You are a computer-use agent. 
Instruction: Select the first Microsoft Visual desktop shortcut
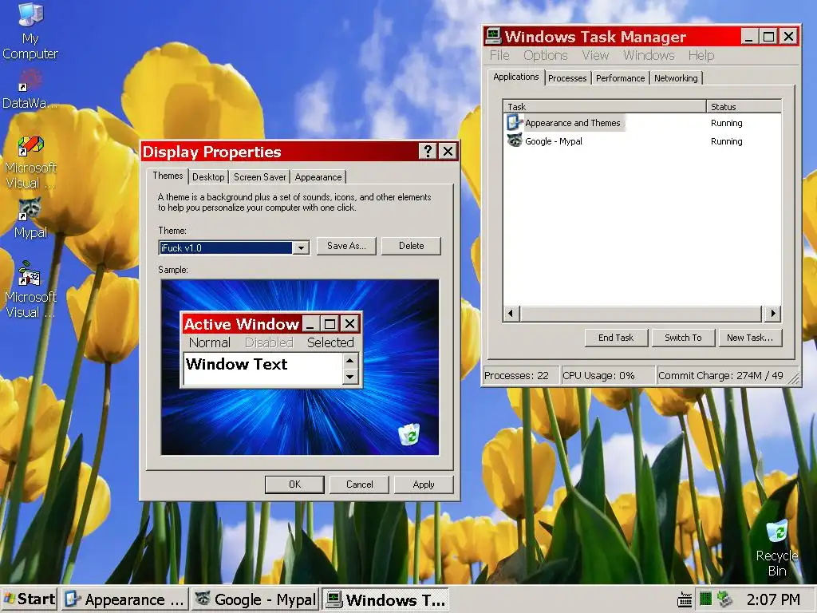tap(30, 163)
